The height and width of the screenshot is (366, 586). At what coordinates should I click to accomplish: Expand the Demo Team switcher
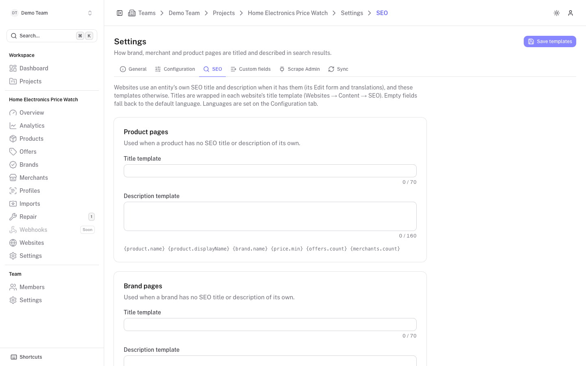(52, 13)
